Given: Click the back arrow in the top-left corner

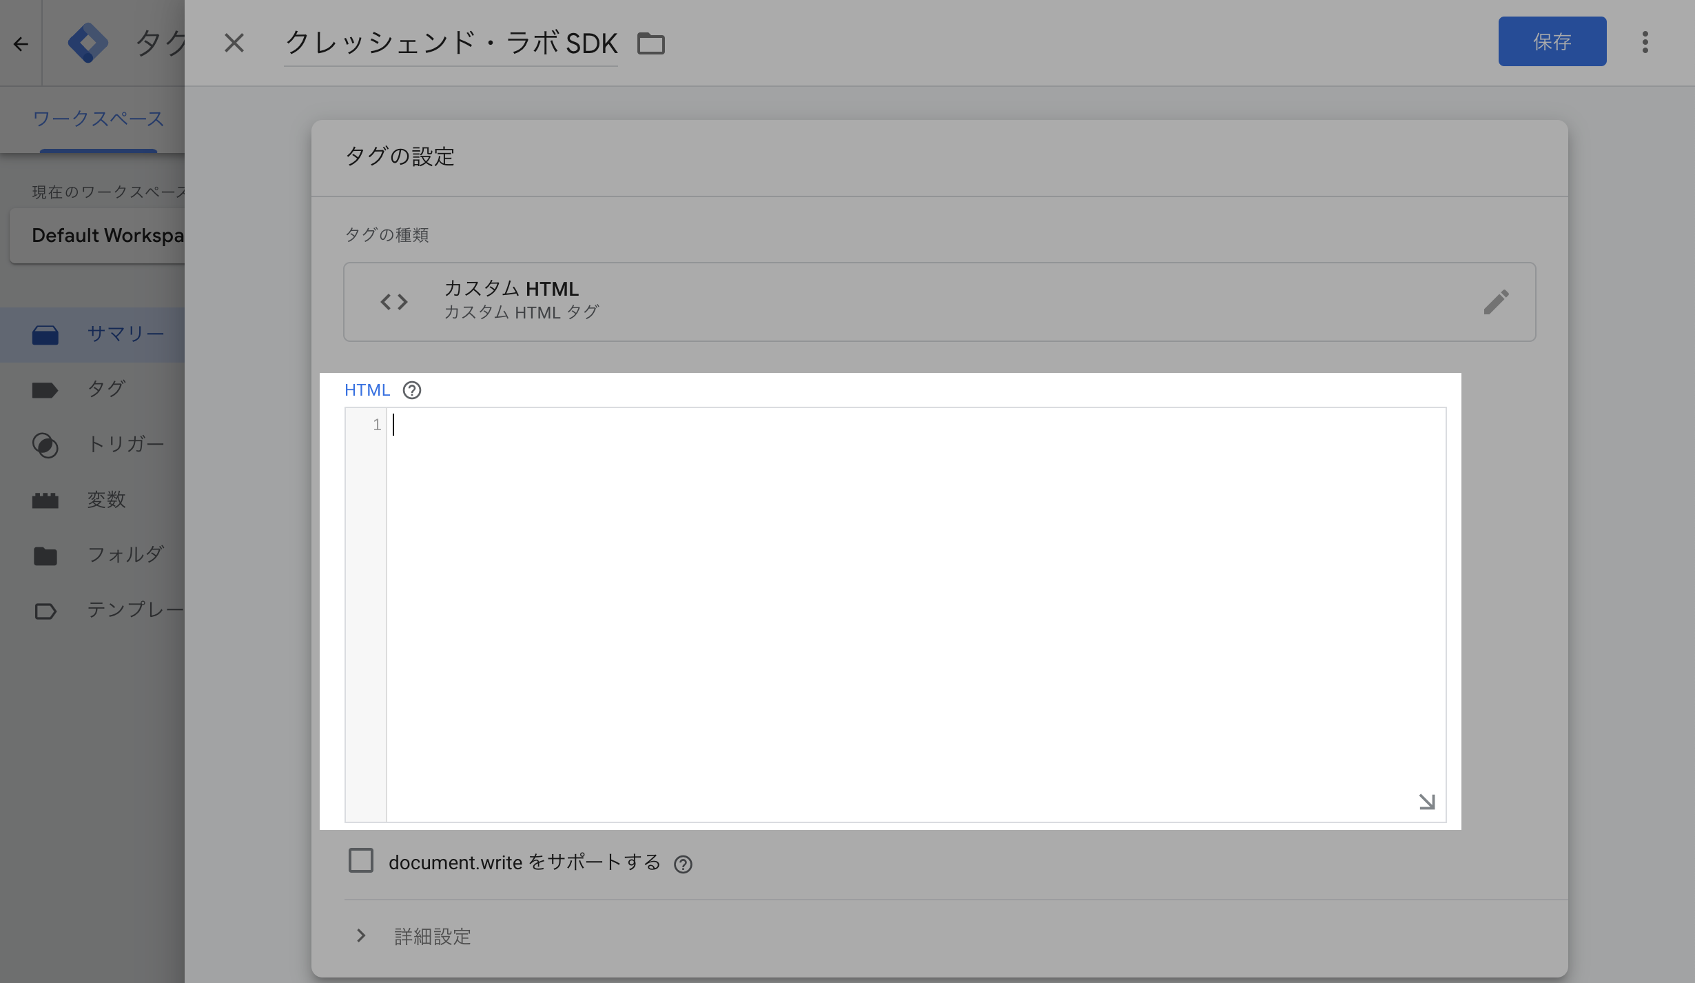Looking at the screenshot, I should 21,44.
